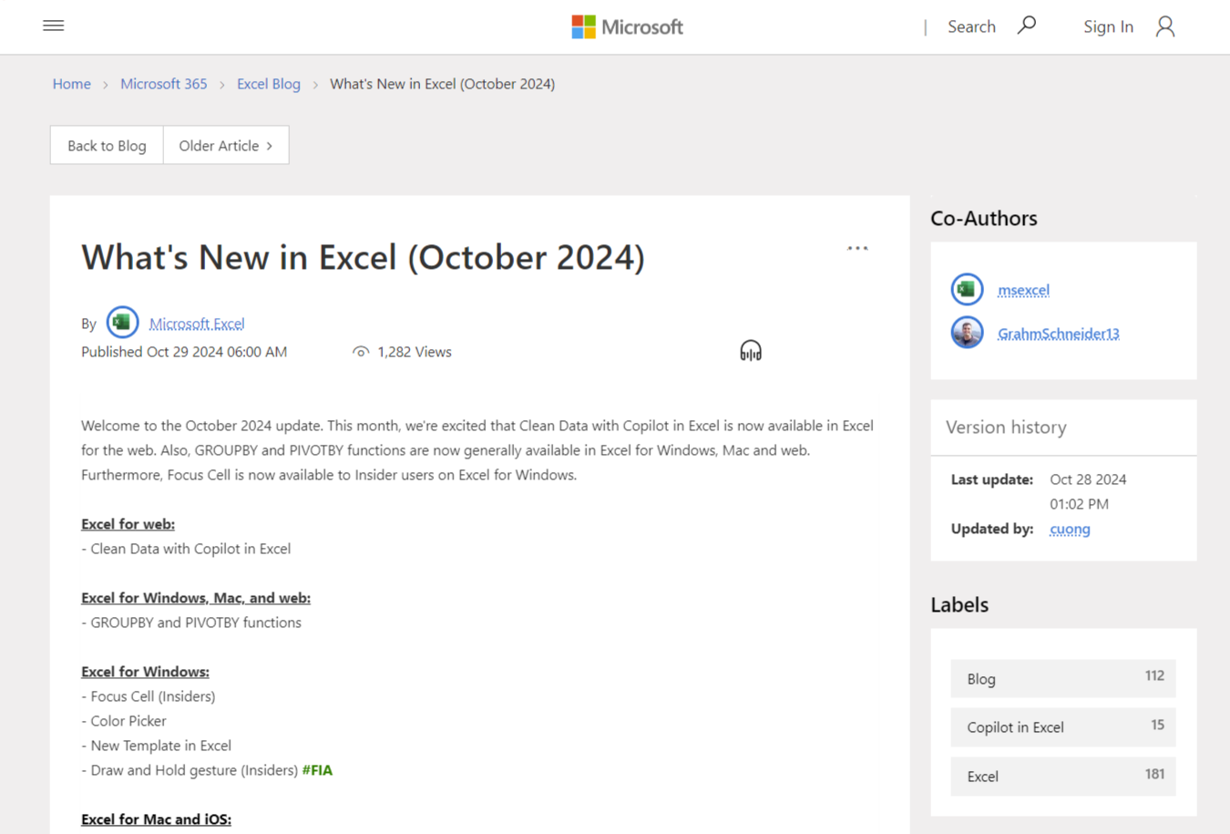Click the headphones listen-to-article icon
The image size is (1230, 834).
tap(750, 349)
